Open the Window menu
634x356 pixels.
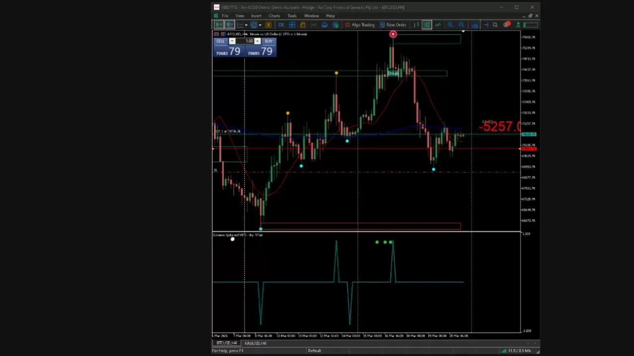[x=312, y=16]
